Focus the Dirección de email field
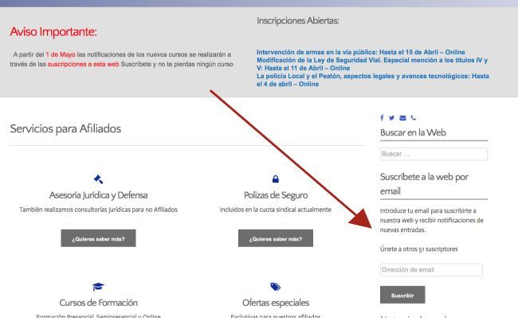The width and height of the screenshot is (518, 318). pos(431,270)
